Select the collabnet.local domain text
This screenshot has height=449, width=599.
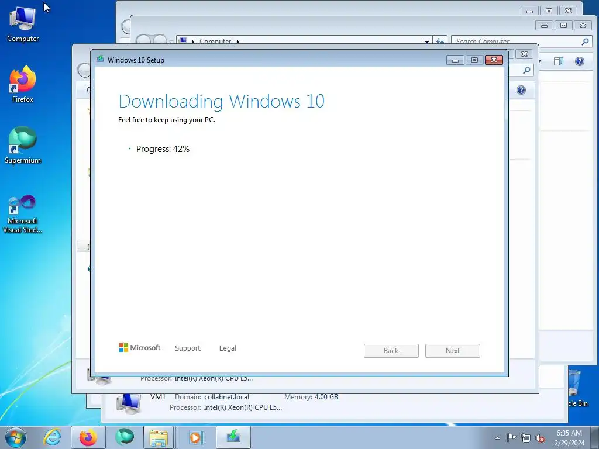[226, 397]
